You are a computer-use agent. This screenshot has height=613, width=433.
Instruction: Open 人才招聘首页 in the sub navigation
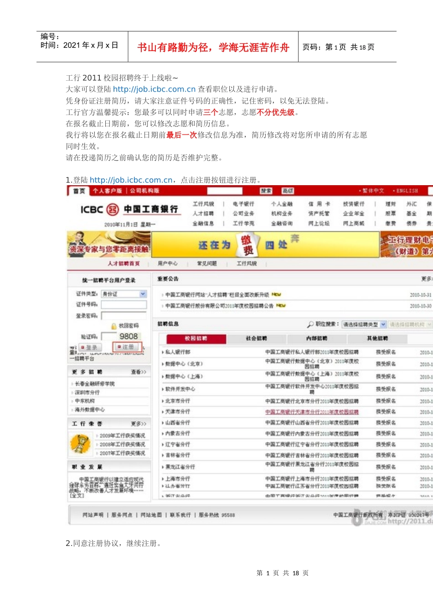click(x=124, y=264)
